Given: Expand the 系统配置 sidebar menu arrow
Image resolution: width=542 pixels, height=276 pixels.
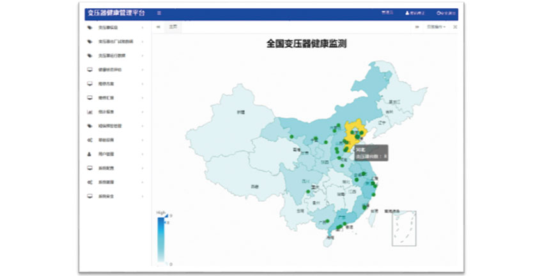Looking at the screenshot, I should coord(143,168).
